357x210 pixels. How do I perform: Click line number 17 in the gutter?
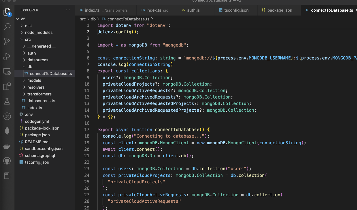[x=87, y=130]
